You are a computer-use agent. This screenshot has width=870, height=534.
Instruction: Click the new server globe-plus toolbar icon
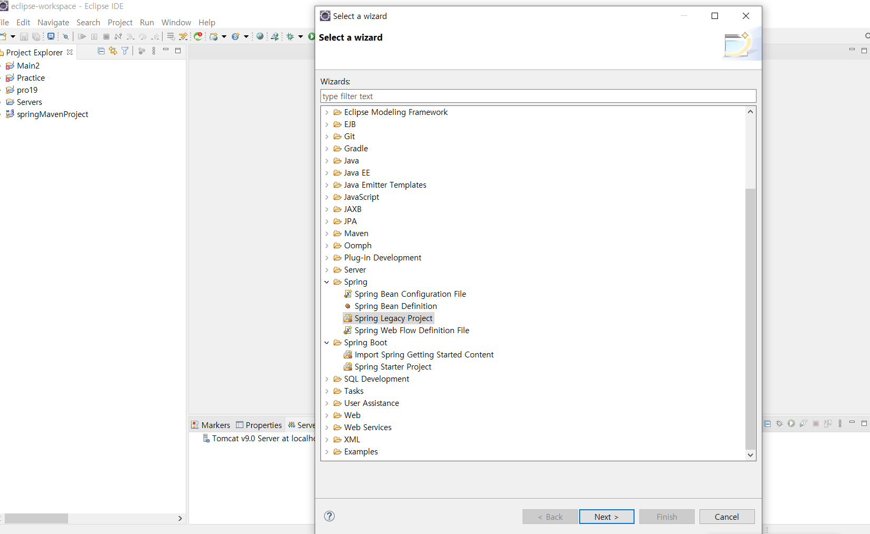213,36
